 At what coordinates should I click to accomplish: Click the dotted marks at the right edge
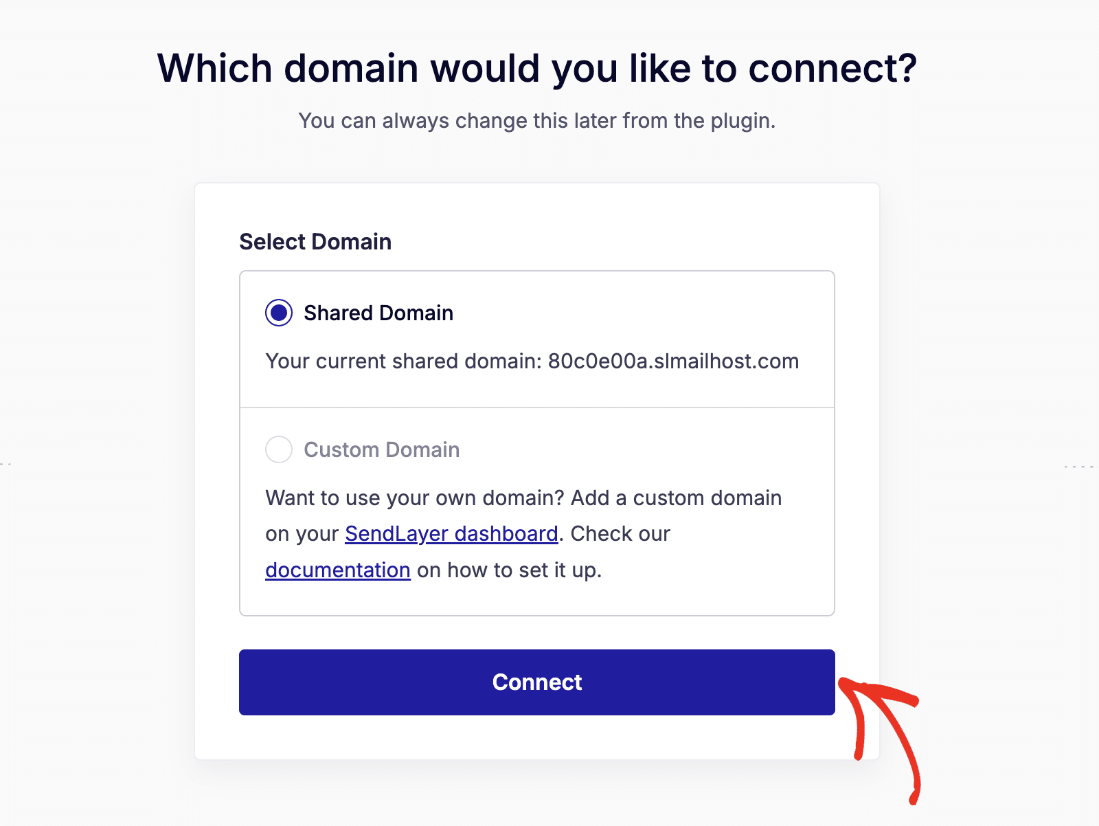[1078, 467]
